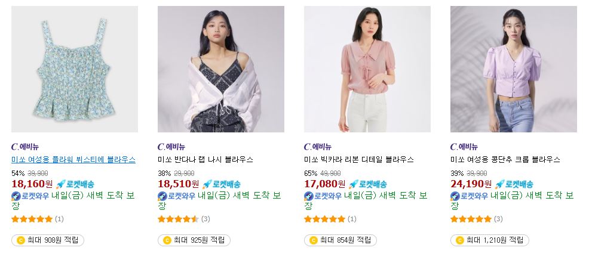Click the star rating of the bandana blouse
This screenshot has width=589, height=260.
pyautogui.click(x=178, y=219)
